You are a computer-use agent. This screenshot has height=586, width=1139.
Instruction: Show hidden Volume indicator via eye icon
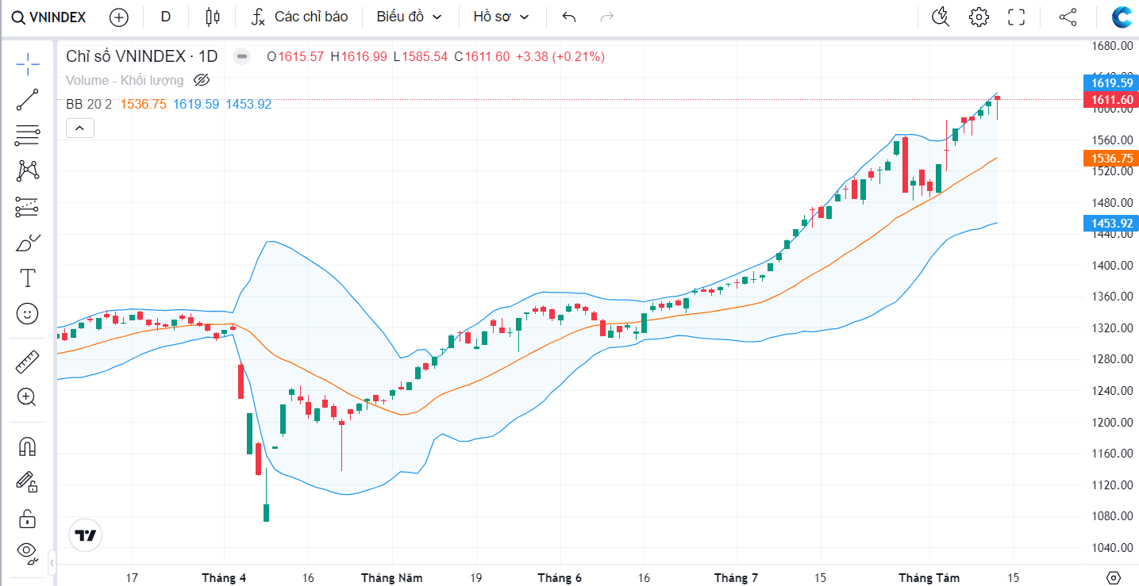(x=201, y=80)
